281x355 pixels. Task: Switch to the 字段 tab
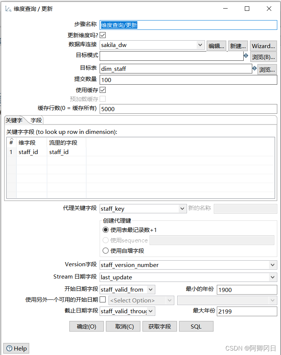point(36,120)
